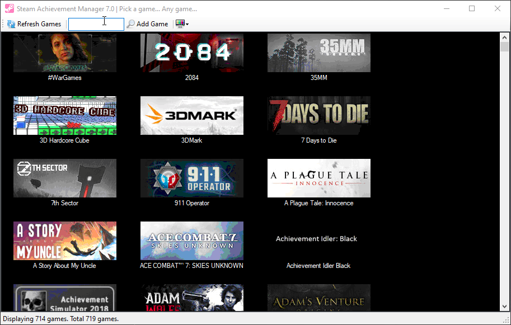Select the Ace Combat 7 thumbnail
The image size is (511, 325).
[192, 241]
